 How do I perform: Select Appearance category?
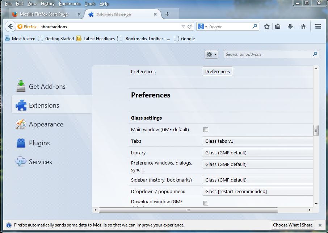(52, 124)
